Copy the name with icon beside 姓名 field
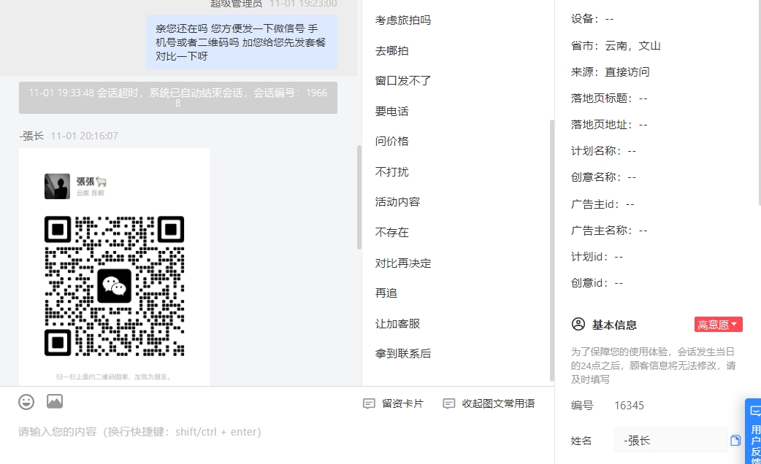The width and height of the screenshot is (761, 464). [735, 440]
